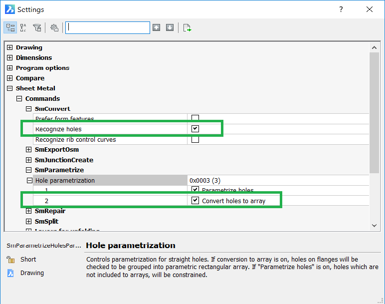The height and width of the screenshot is (304, 385).
Task: Switch to categorized view in toolbar
Action: click(x=10, y=27)
